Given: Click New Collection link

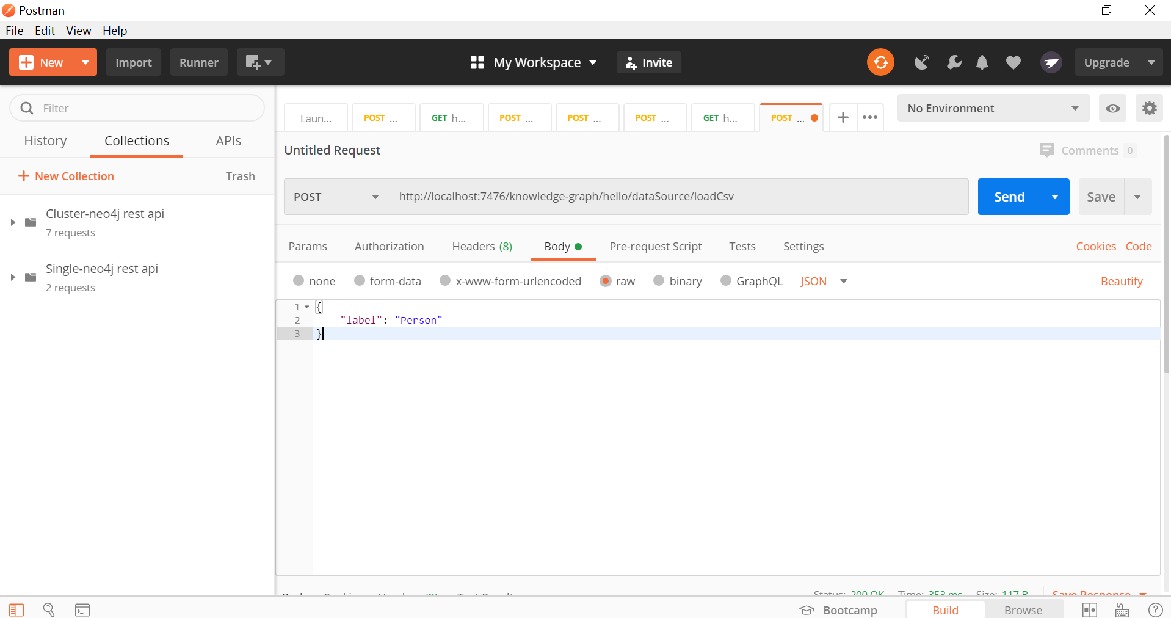Looking at the screenshot, I should [x=67, y=176].
